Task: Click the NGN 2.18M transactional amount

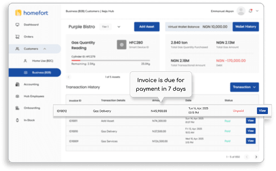Action: tap(180, 61)
